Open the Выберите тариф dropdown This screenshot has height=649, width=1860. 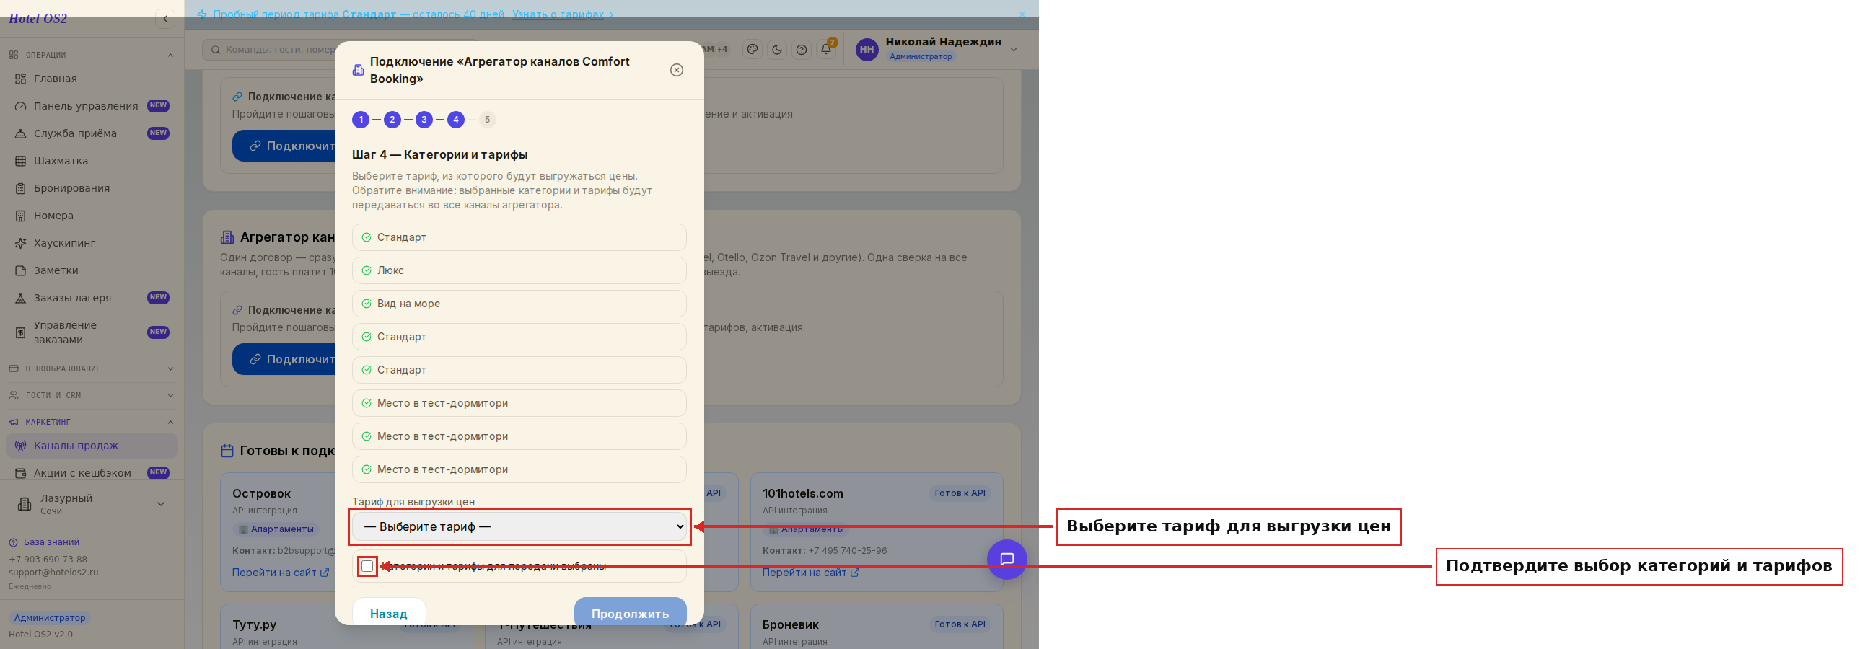coord(519,526)
